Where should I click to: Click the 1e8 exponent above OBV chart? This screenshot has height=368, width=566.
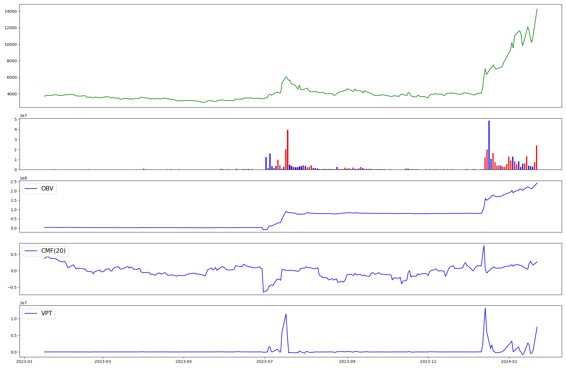(x=23, y=178)
